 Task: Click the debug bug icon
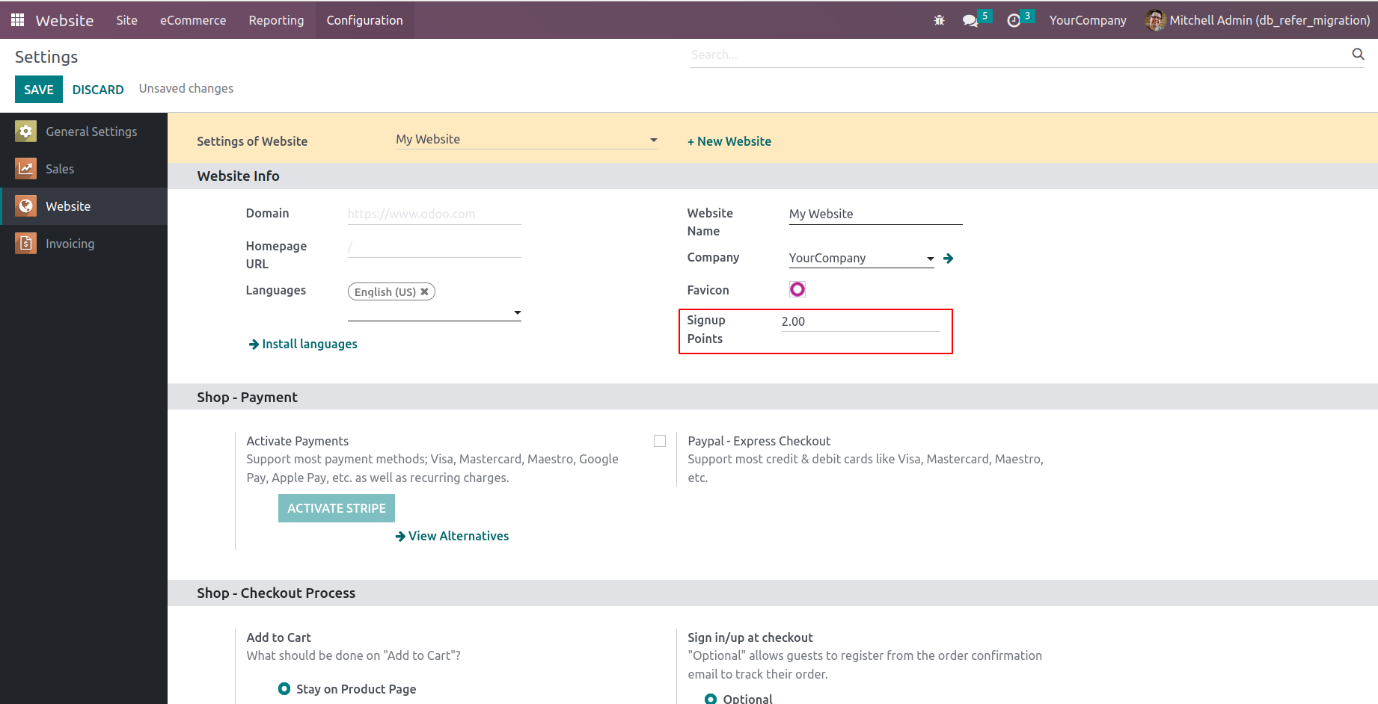click(x=939, y=20)
